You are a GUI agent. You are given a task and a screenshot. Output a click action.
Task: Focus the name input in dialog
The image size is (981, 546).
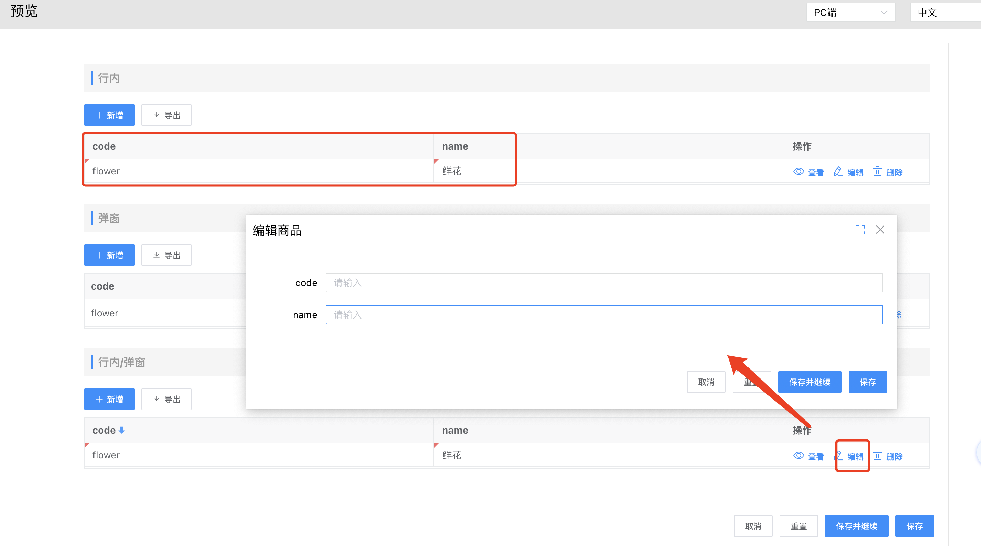pos(604,315)
